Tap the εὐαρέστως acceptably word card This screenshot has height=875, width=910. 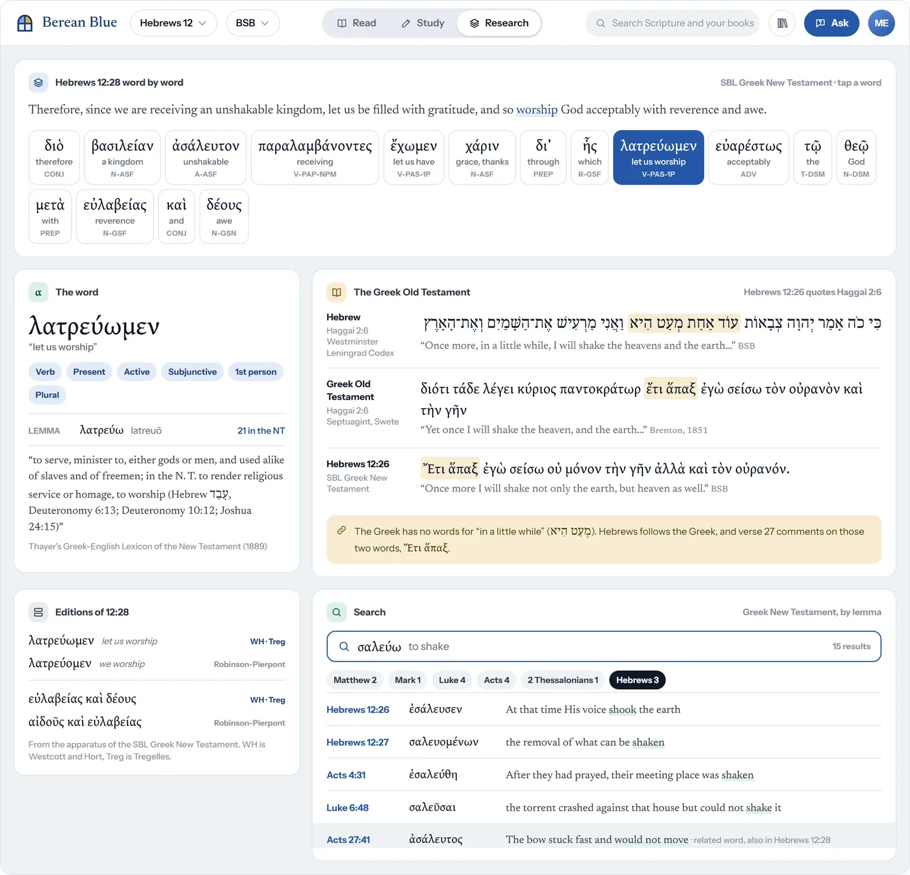[749, 158]
